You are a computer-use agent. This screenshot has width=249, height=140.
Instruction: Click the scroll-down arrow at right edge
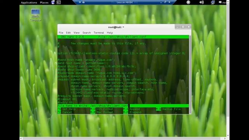228,135
